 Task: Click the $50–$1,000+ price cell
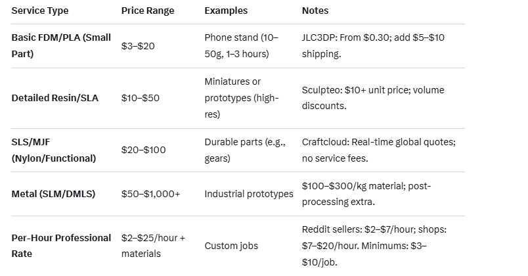click(150, 194)
